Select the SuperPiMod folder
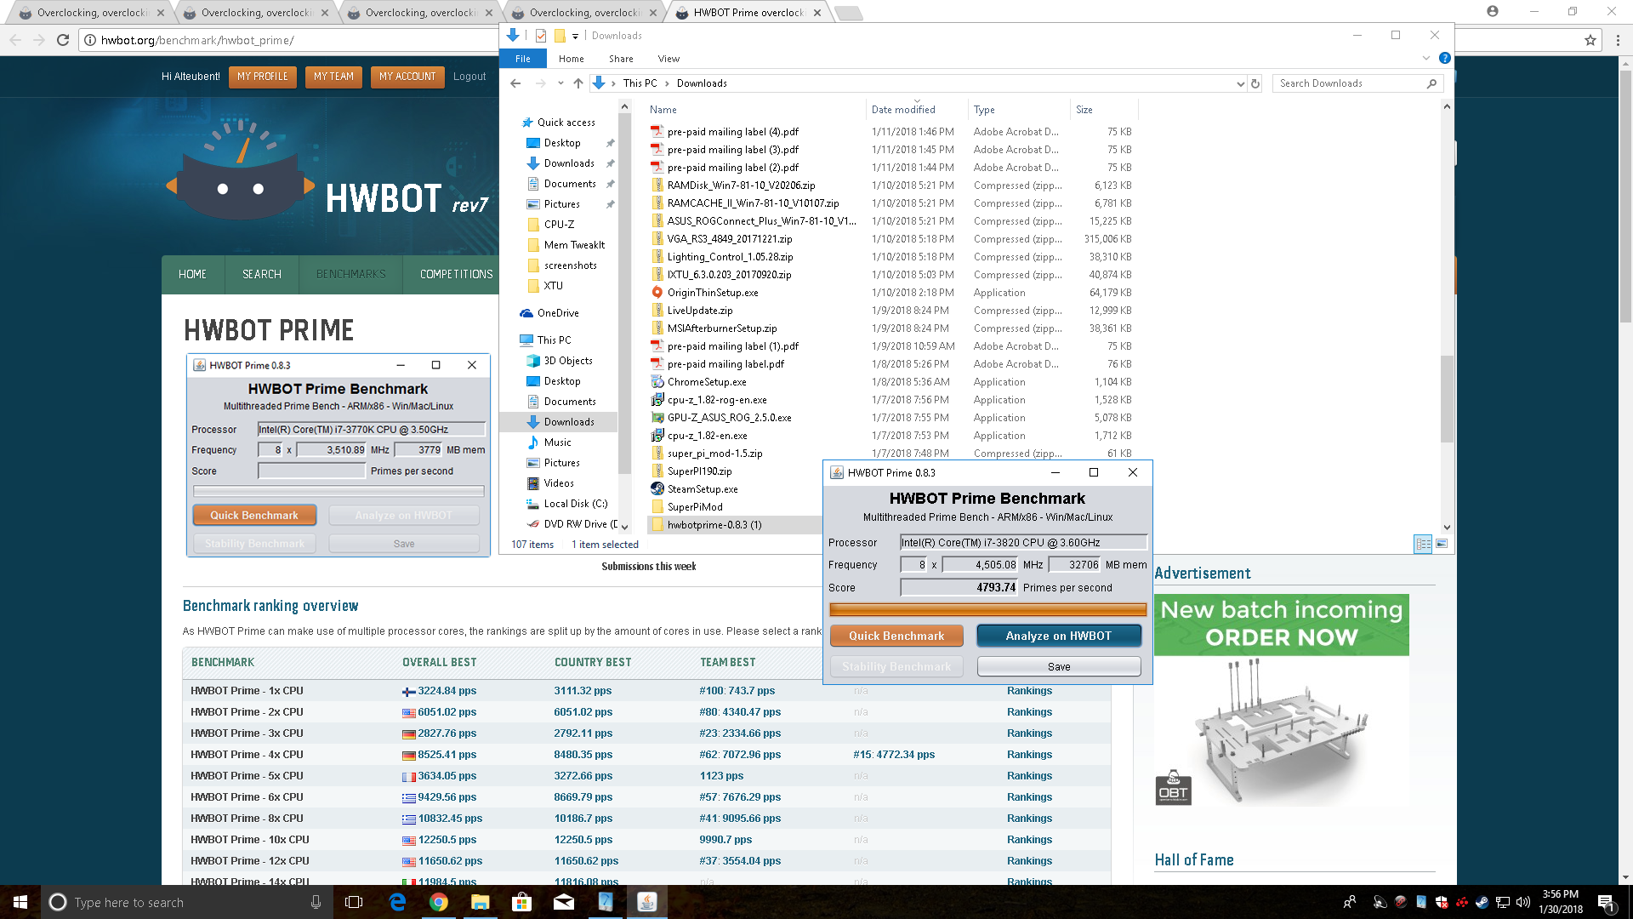The height and width of the screenshot is (919, 1633). [x=694, y=507]
